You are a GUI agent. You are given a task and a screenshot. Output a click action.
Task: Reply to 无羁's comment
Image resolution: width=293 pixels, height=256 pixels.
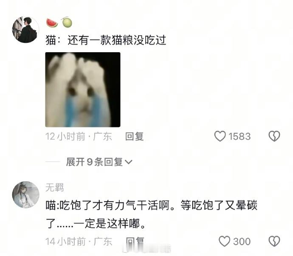pos(135,241)
